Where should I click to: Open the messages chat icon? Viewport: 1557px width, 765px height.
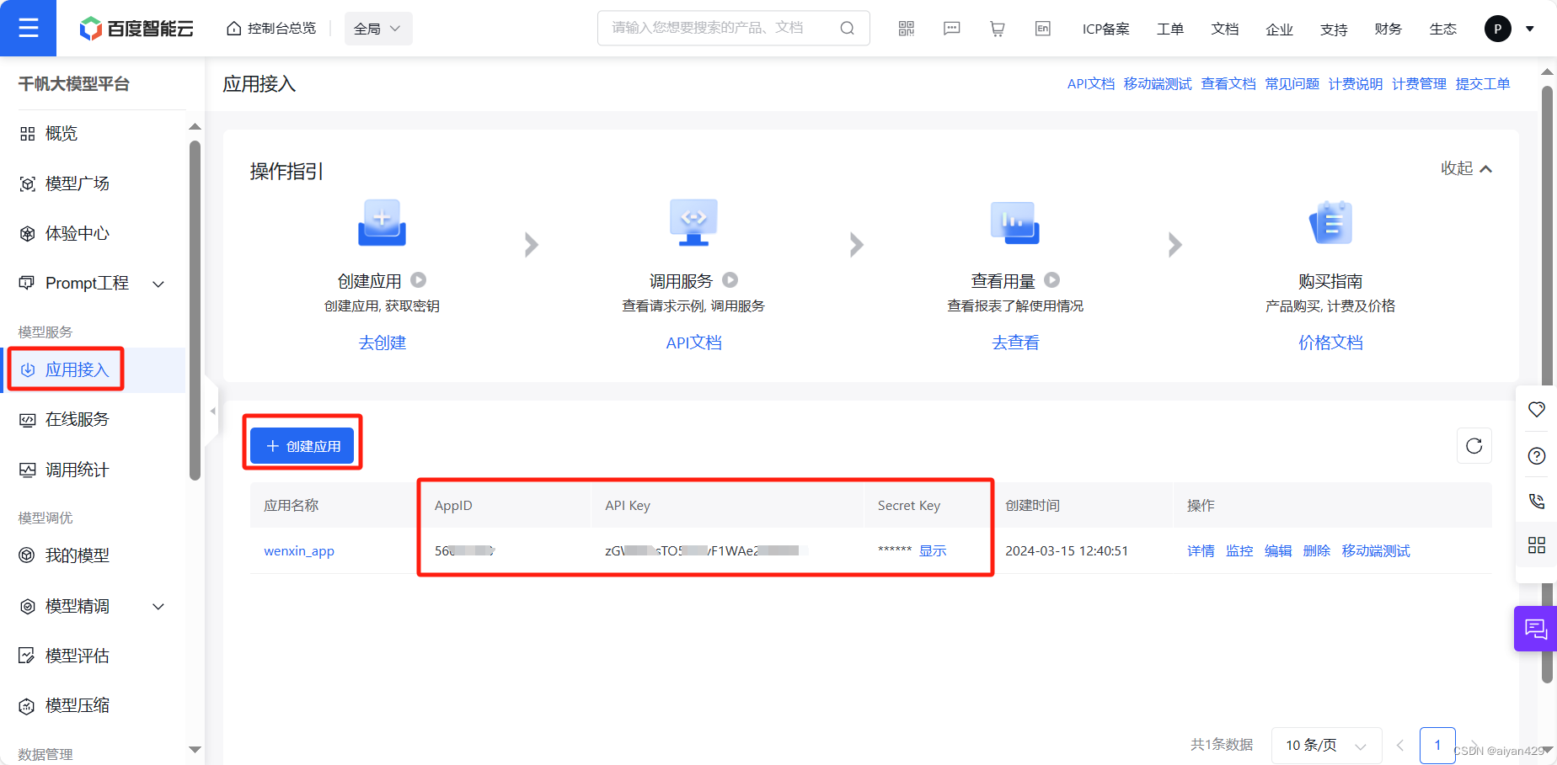point(952,29)
